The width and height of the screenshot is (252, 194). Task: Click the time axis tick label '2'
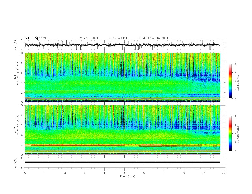point(65,173)
